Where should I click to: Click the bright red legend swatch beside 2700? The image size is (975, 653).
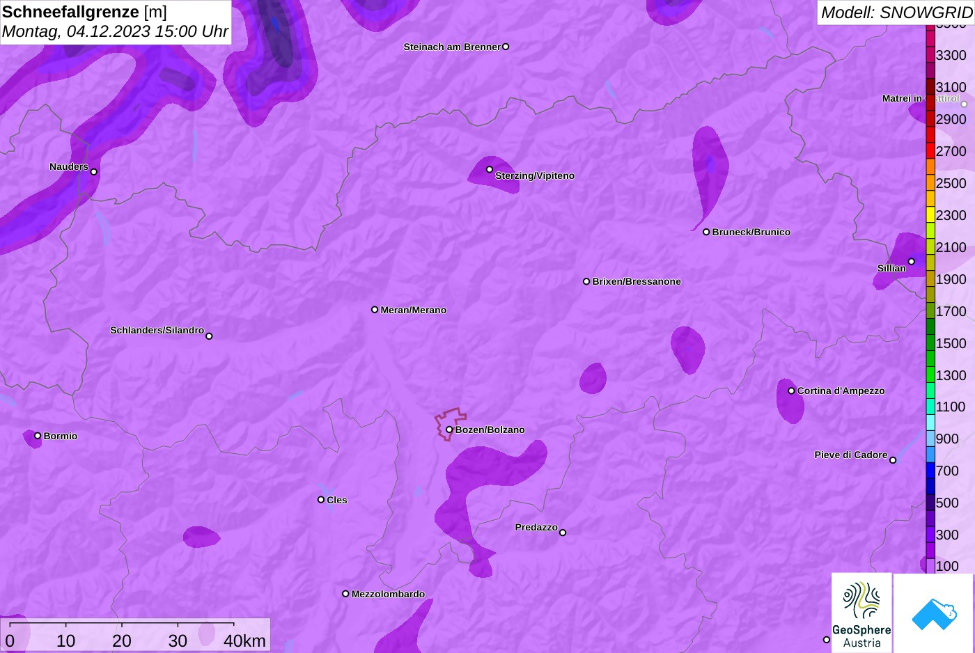tap(930, 150)
